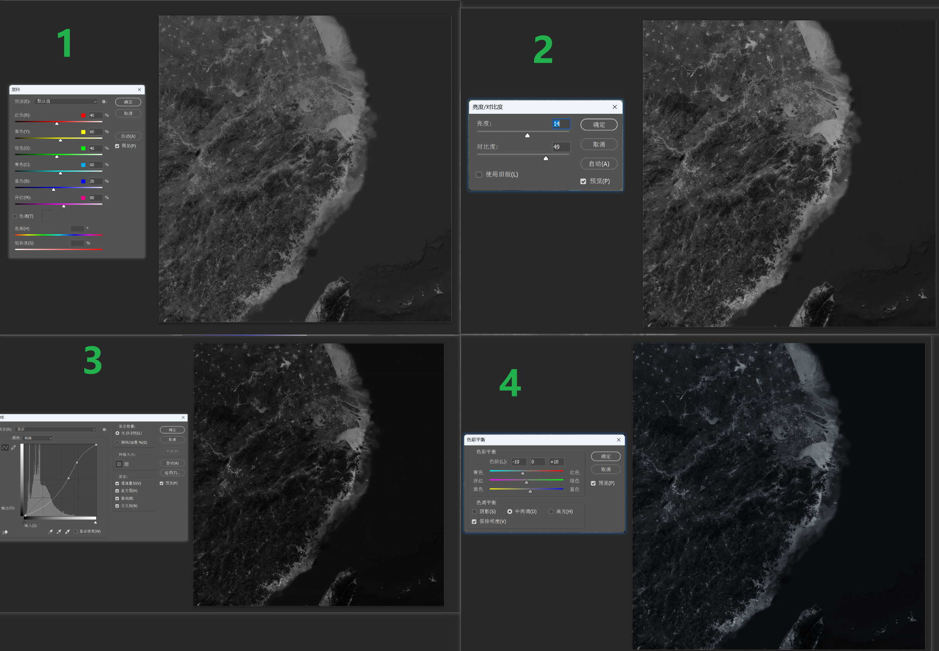The width and height of the screenshot is (939, 651).
Task: Choose the simple 4x4 grid size icon
Action: click(x=119, y=464)
